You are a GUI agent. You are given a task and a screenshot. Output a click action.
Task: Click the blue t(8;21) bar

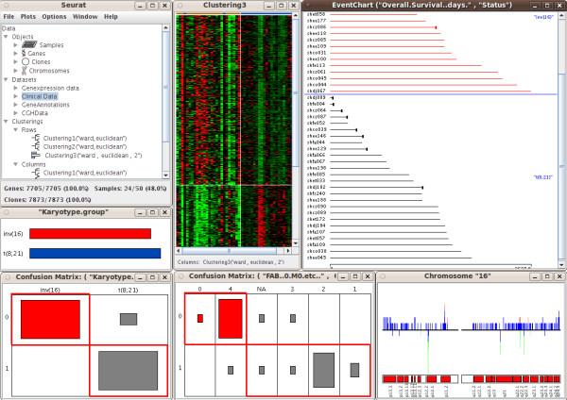point(95,254)
